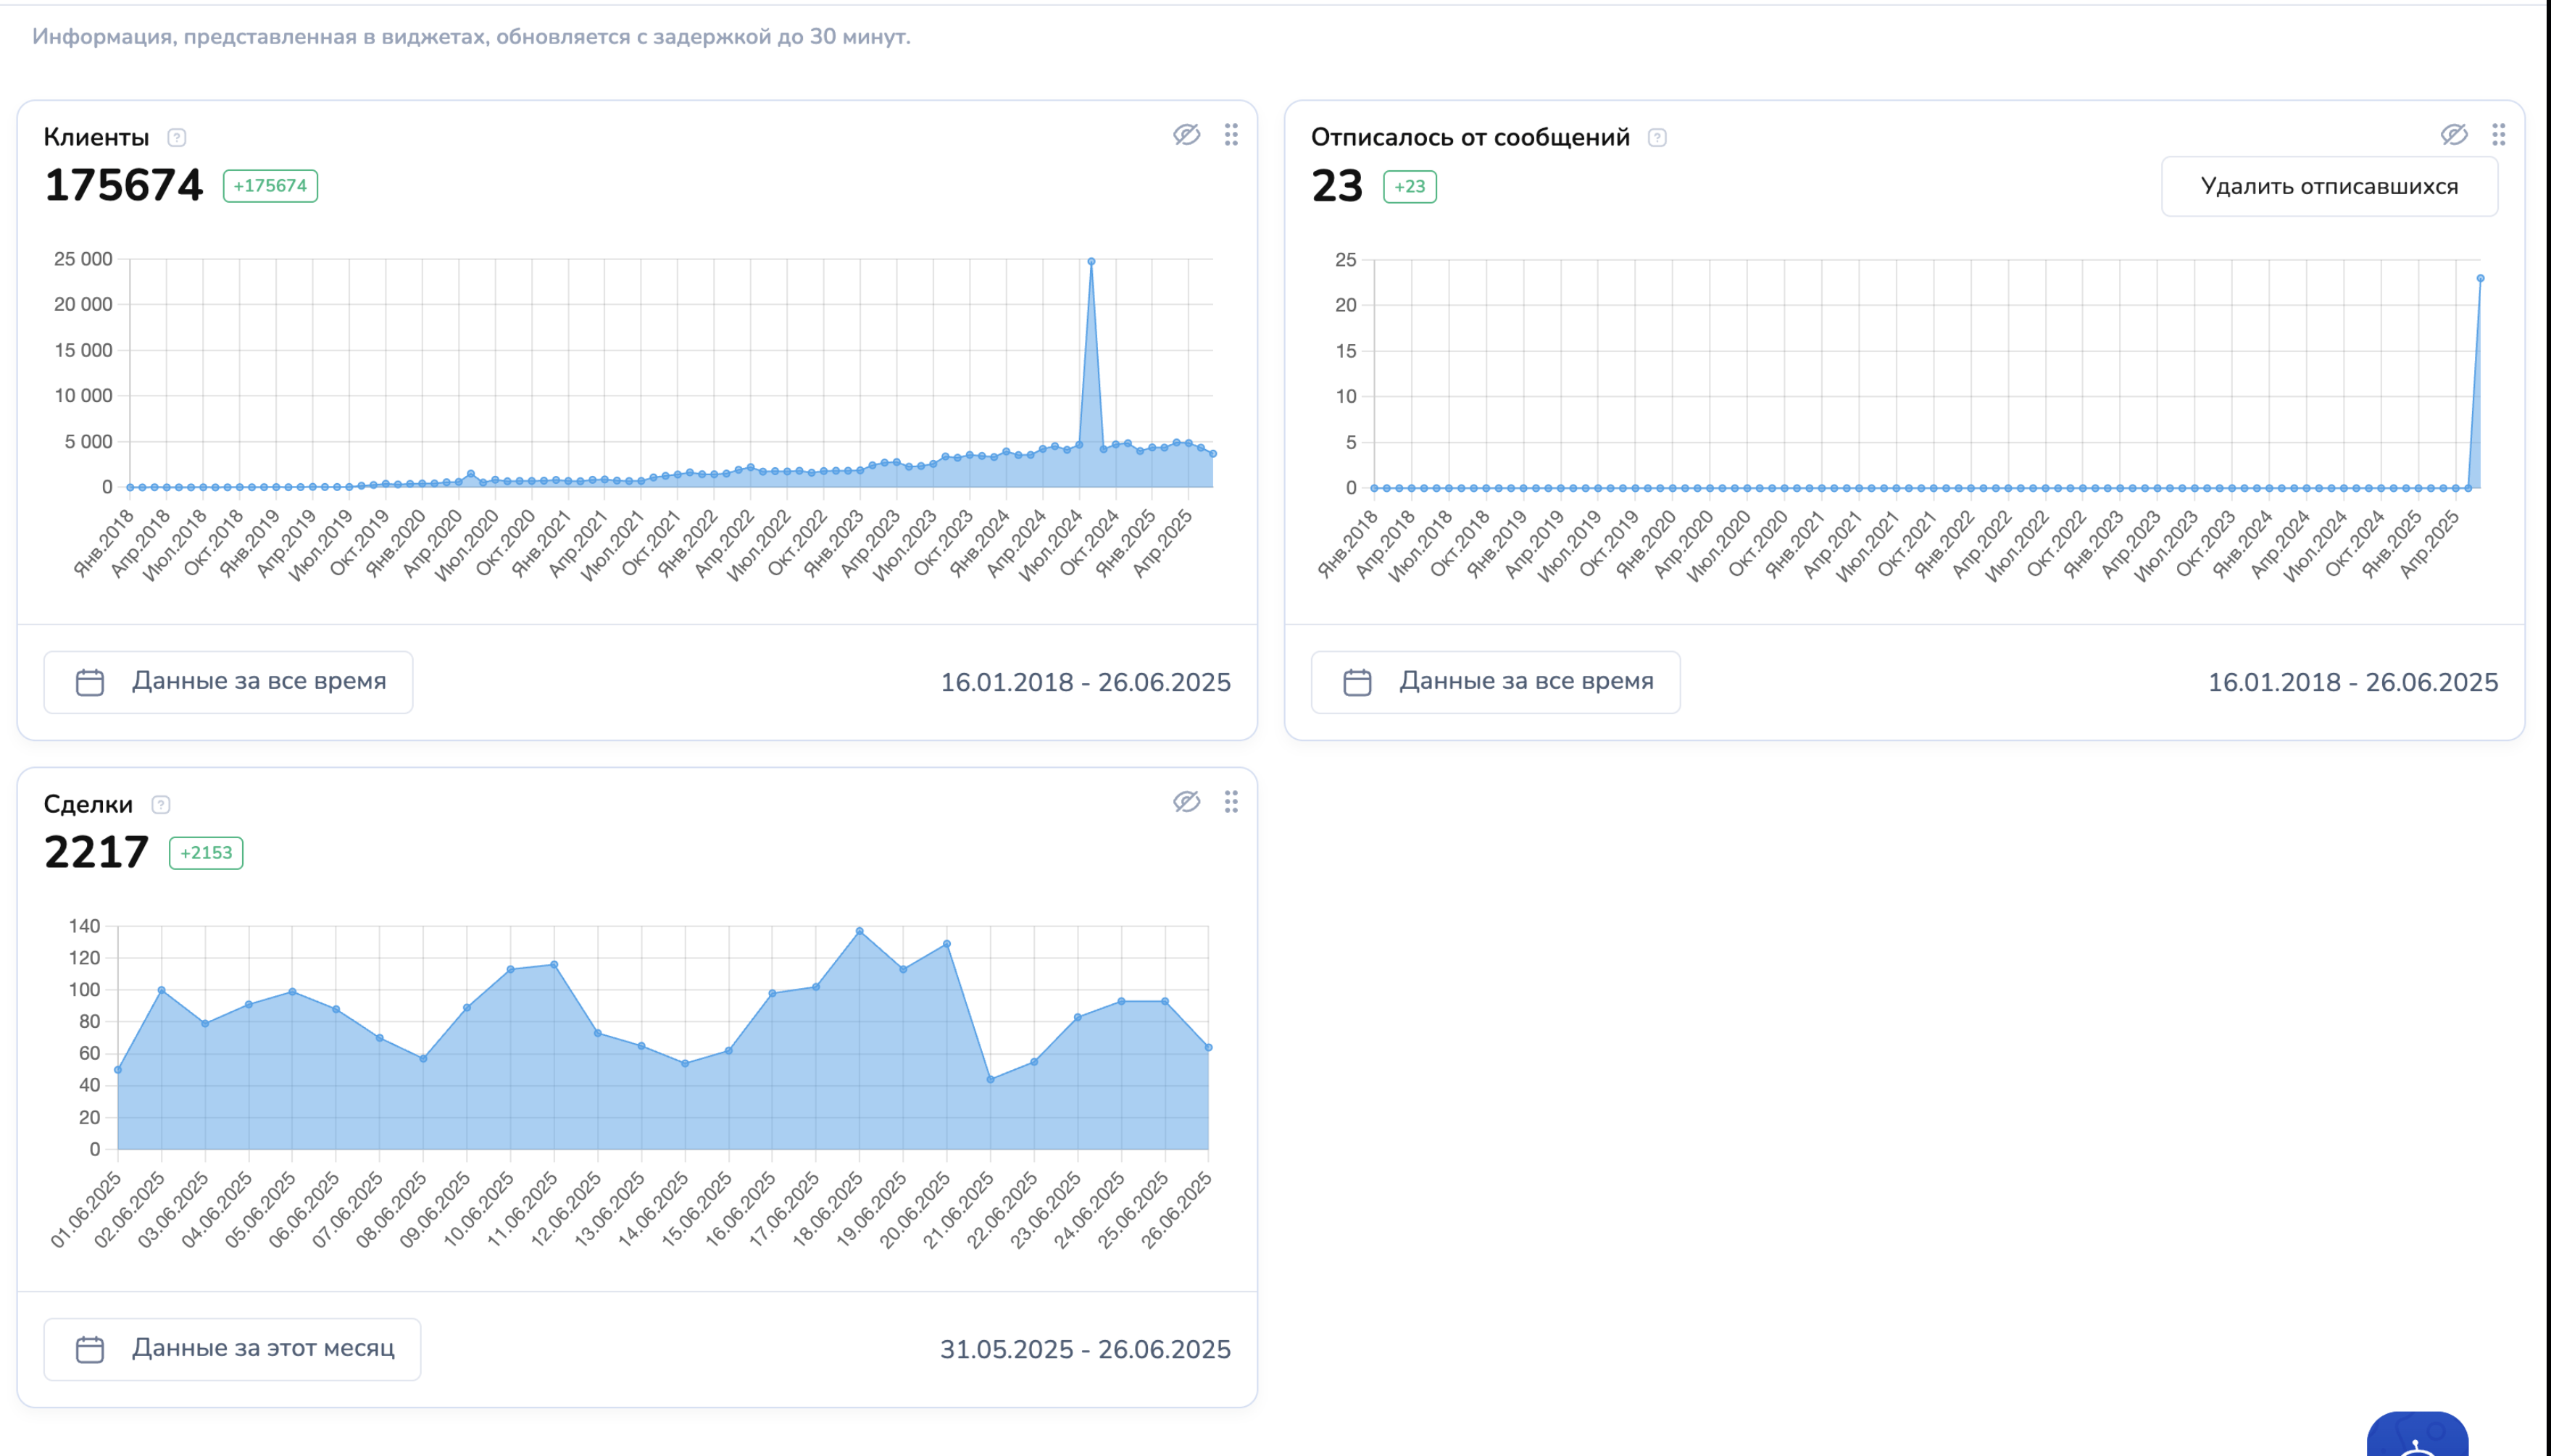Click the 25 000 peak point on Клиенты chart

point(1091,262)
